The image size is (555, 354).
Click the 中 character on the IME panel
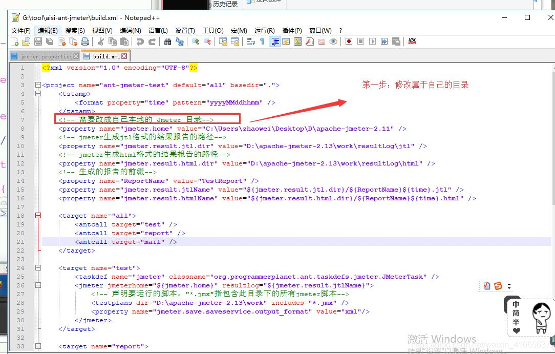(x=516, y=304)
